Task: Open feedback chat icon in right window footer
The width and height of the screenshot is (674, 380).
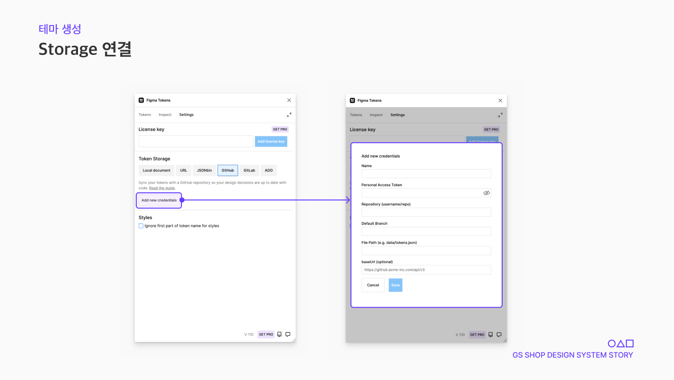Action: point(499,334)
